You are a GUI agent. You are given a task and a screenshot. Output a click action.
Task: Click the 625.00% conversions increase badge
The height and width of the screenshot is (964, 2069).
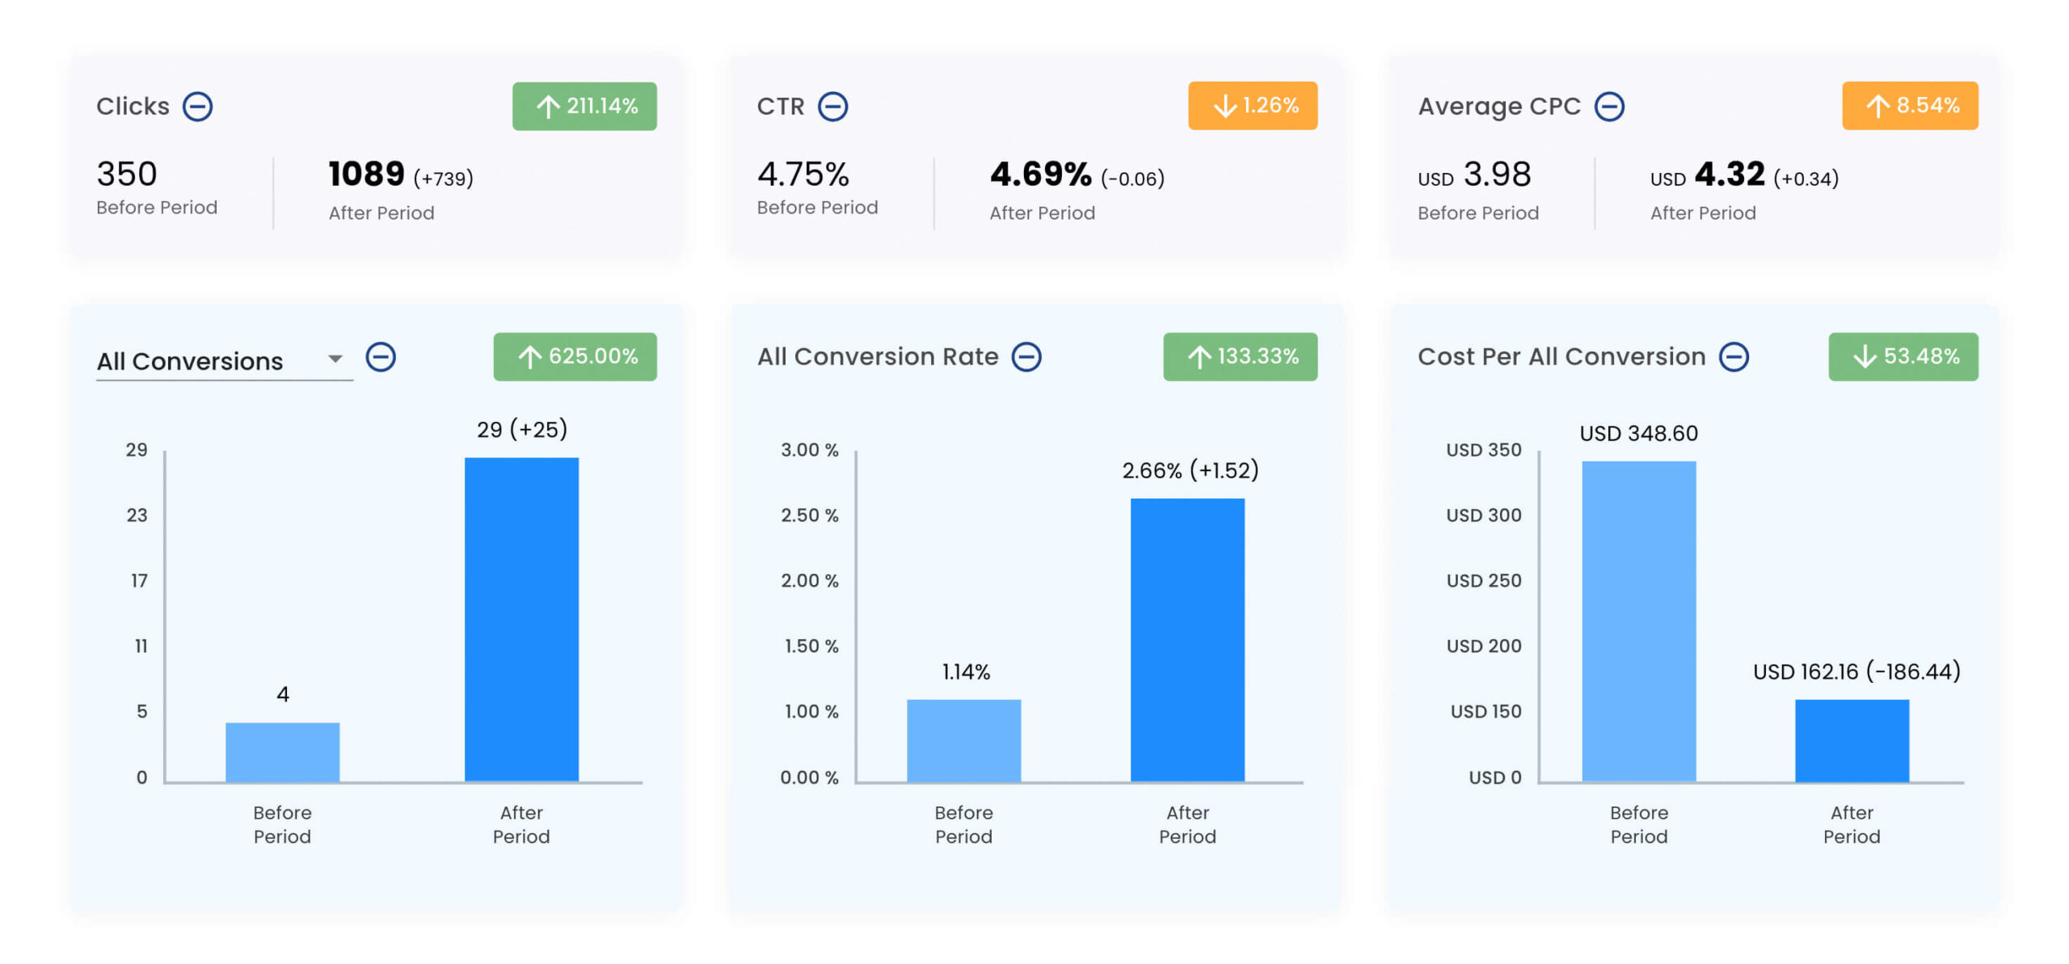pyautogui.click(x=575, y=356)
